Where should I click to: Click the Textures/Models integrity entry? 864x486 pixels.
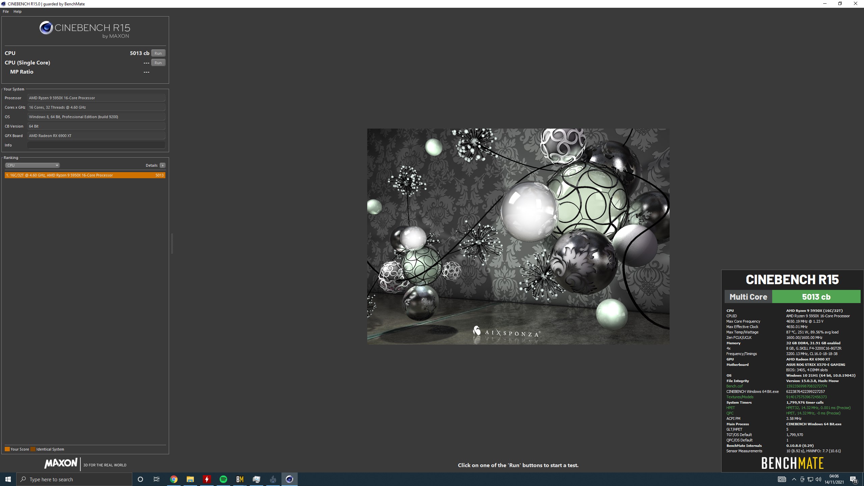click(x=740, y=397)
